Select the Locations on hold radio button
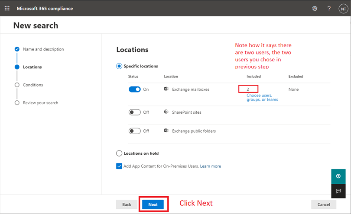The width and height of the screenshot is (351, 214). (x=119, y=153)
